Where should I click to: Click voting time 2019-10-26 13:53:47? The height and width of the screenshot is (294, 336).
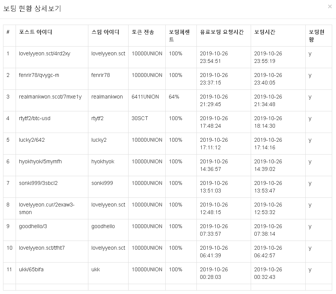pyautogui.click(x=268, y=187)
